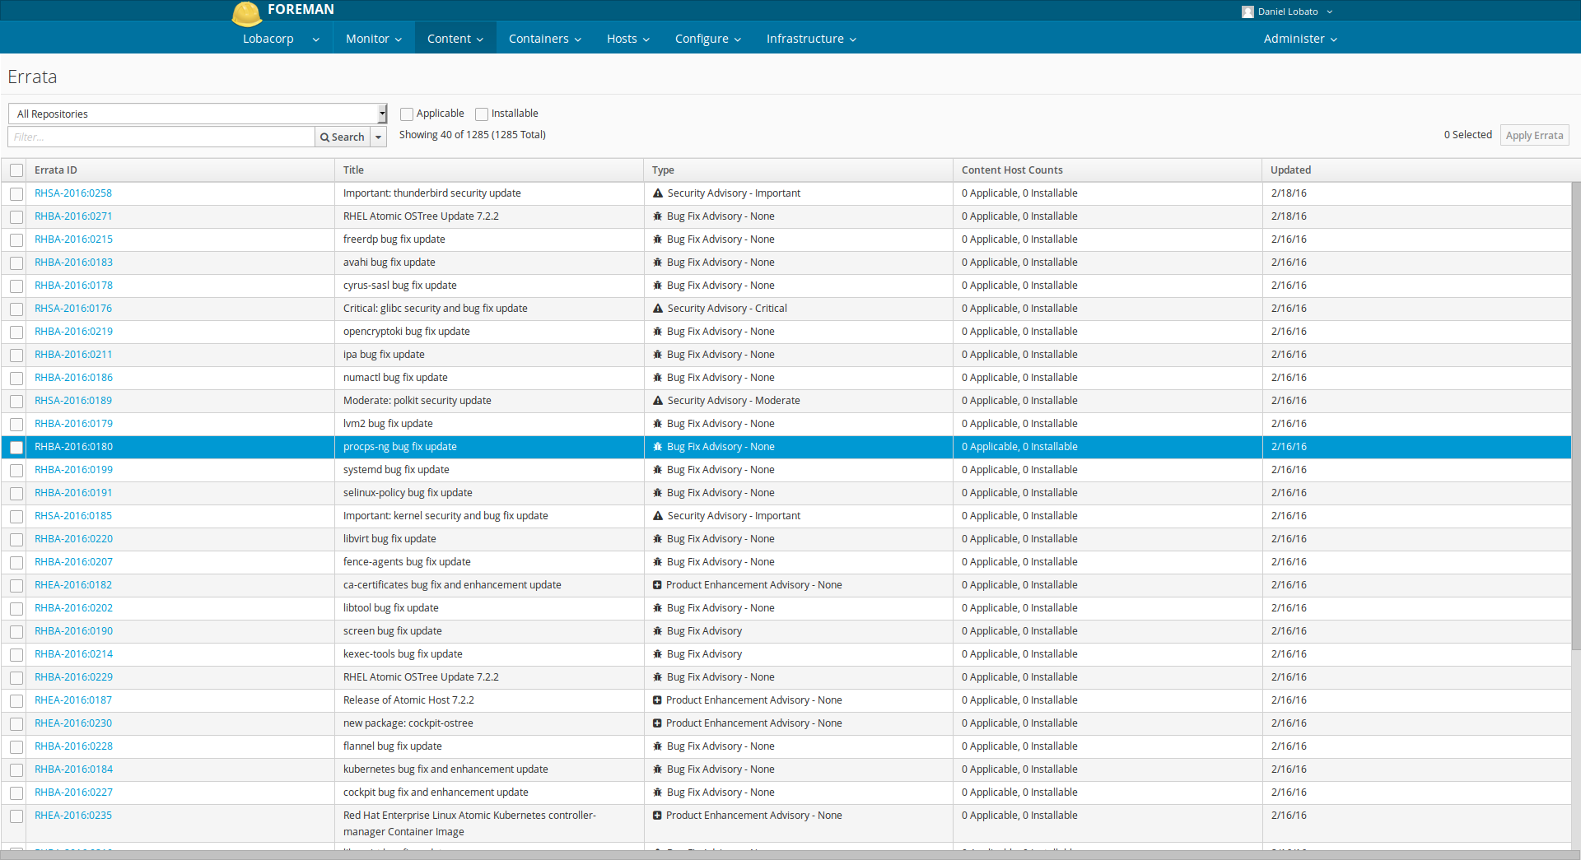Click the Apply Errata button
The height and width of the screenshot is (860, 1581).
point(1534,135)
